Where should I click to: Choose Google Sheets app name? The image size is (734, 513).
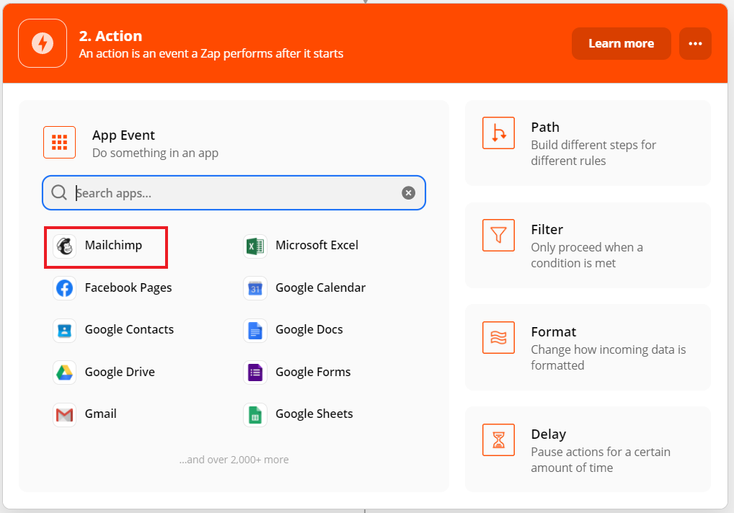(x=314, y=414)
